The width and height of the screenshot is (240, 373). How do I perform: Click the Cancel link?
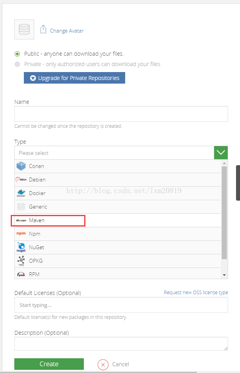pyautogui.click(x=120, y=364)
